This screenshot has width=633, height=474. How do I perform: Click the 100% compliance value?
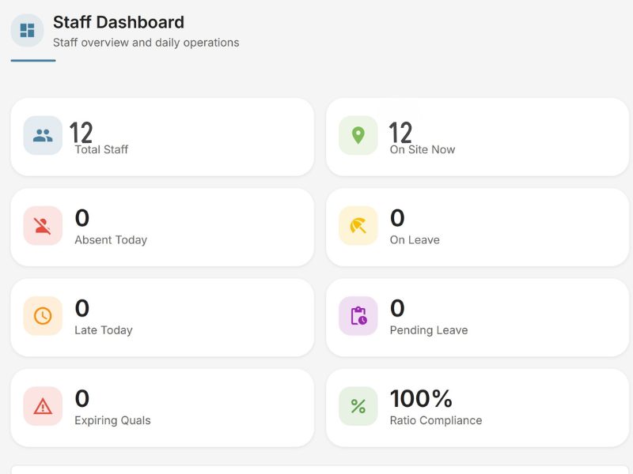tap(421, 398)
